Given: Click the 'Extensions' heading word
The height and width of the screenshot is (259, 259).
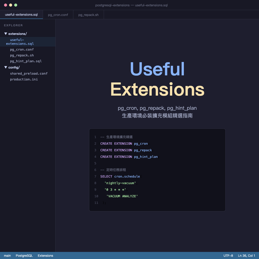Looking at the screenshot, I should click(x=157, y=89).
